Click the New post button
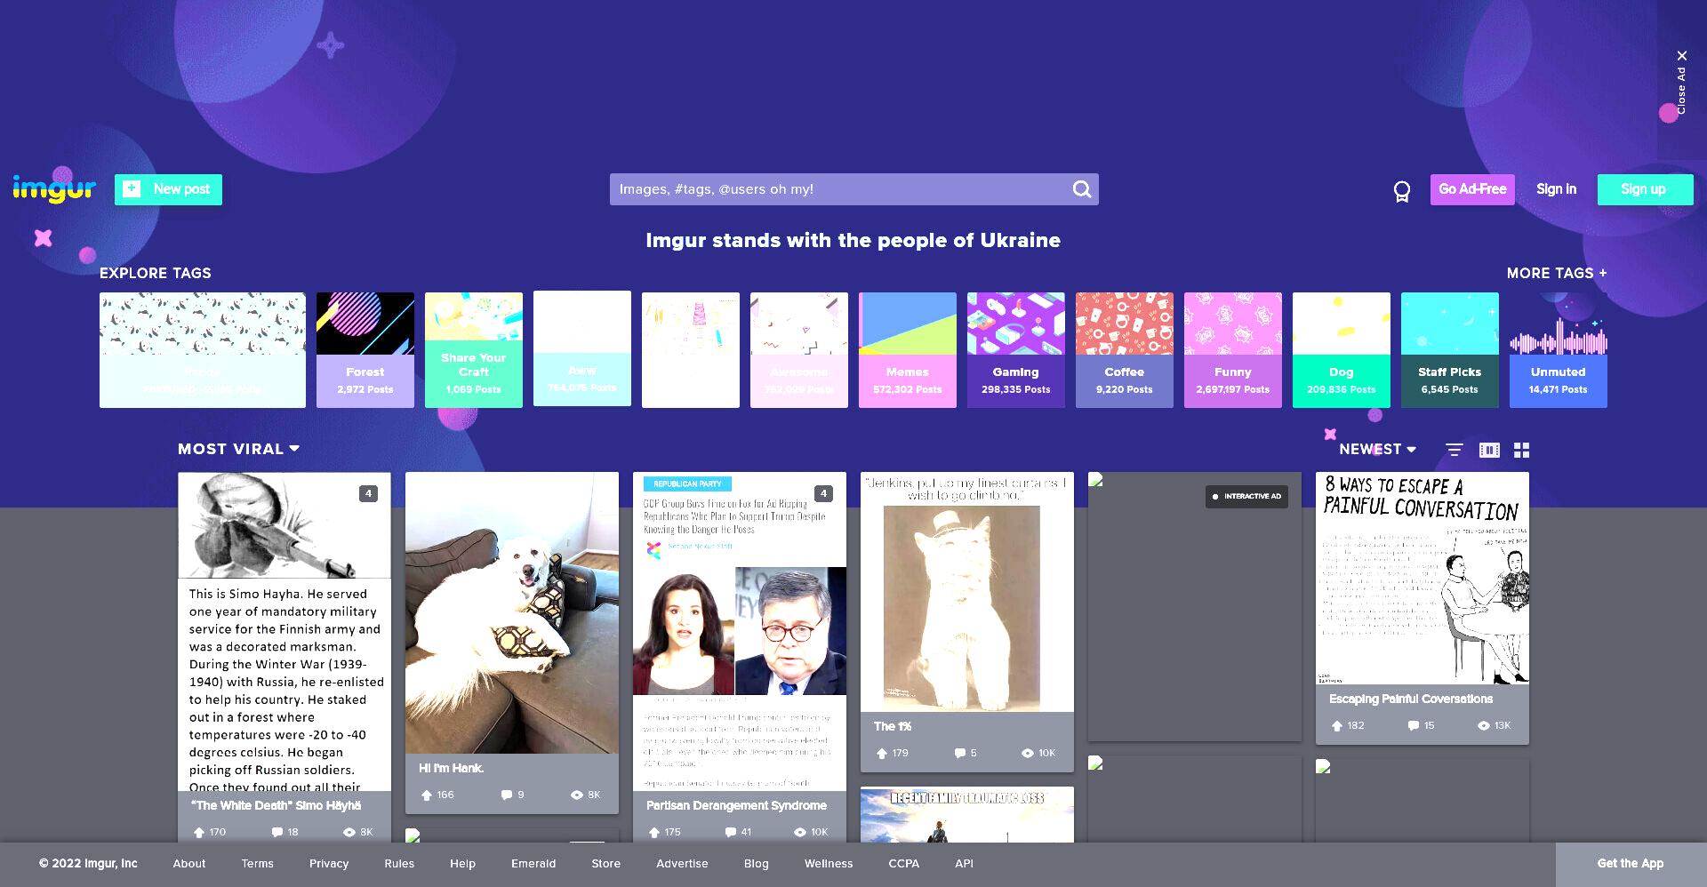 click(168, 189)
